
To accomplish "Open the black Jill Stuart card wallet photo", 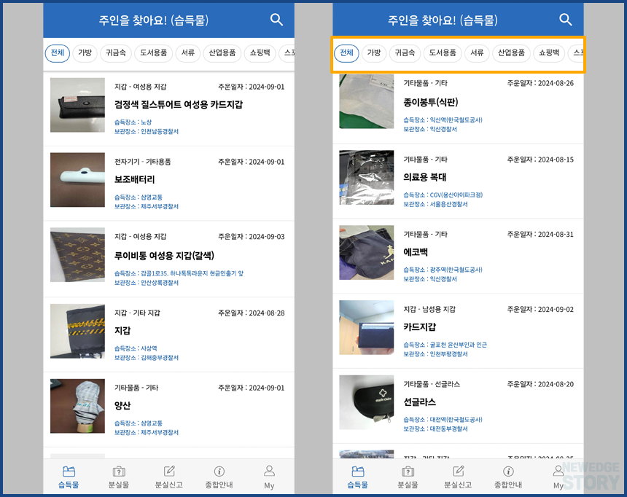I will click(x=77, y=105).
